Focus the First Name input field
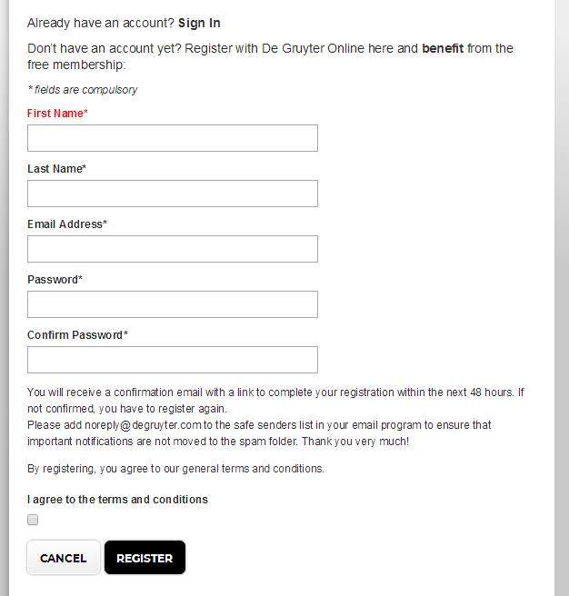Screen dimensions: 569x596 click(173, 138)
